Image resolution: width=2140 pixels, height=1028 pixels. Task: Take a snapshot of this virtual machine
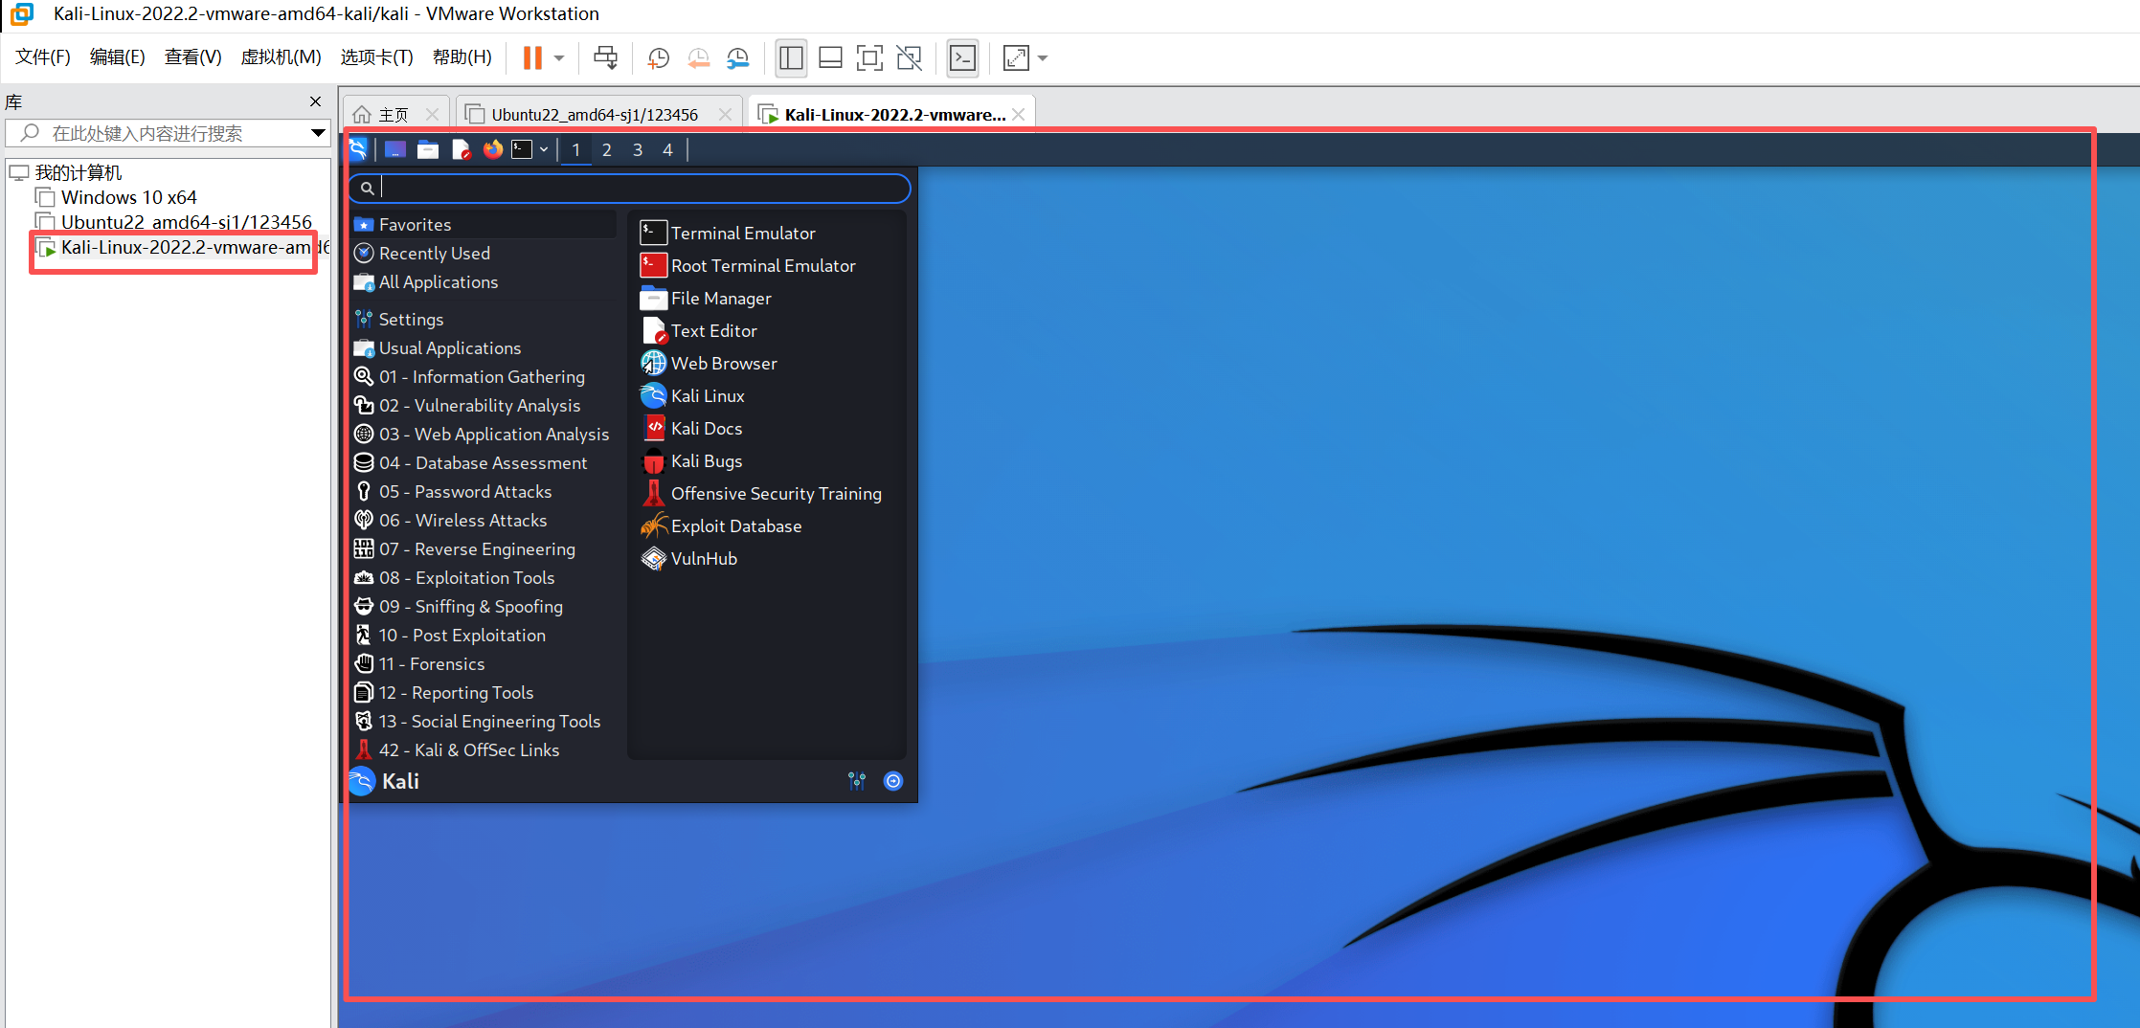click(x=659, y=58)
